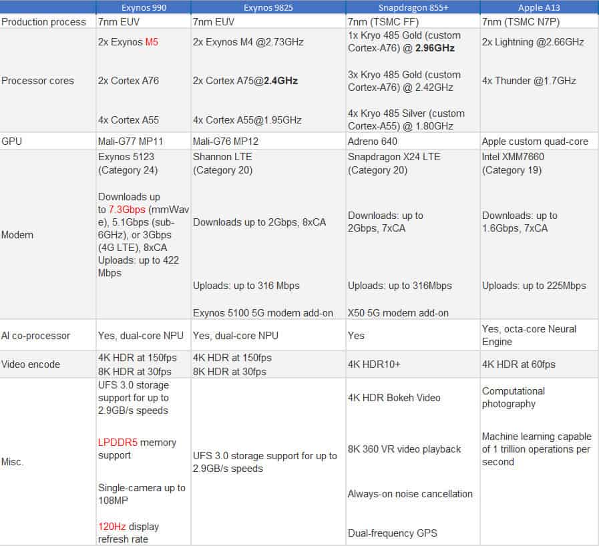Click the red LPDDR5 memory text

pyautogui.click(x=118, y=443)
